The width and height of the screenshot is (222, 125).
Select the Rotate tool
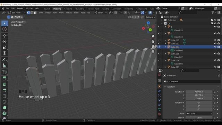pos(5,41)
